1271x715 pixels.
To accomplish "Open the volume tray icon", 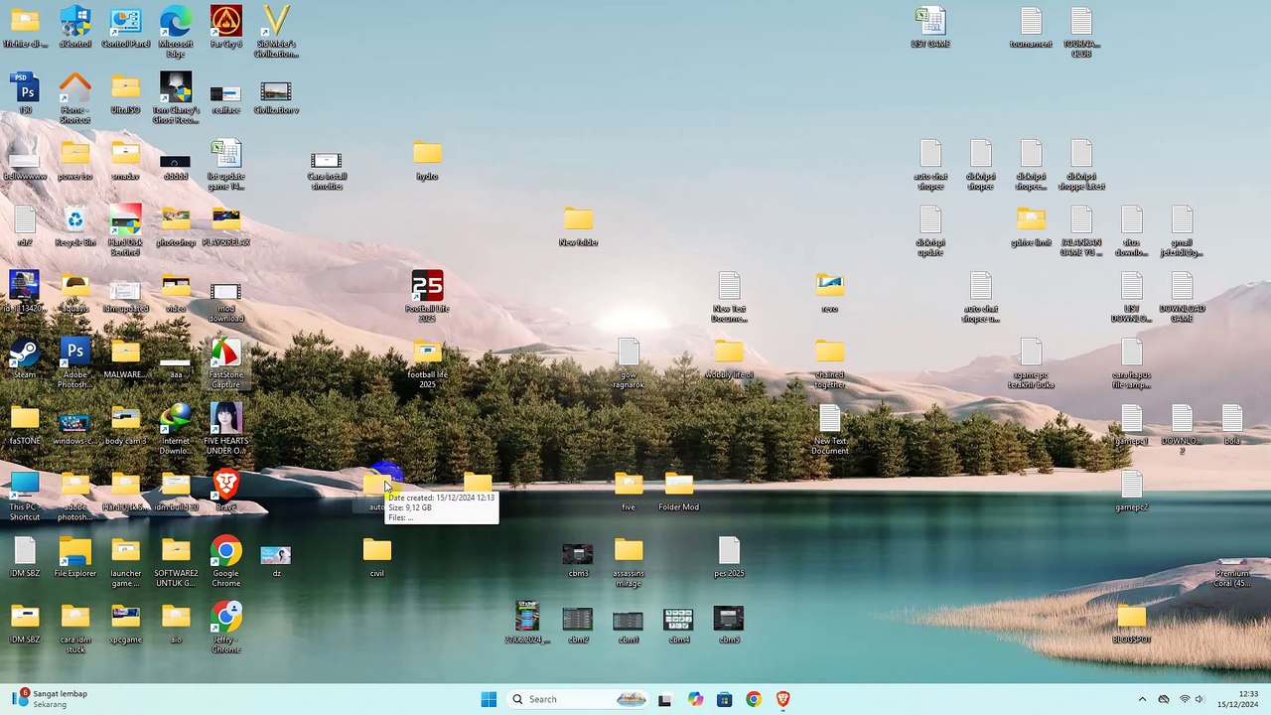I will coord(1200,699).
